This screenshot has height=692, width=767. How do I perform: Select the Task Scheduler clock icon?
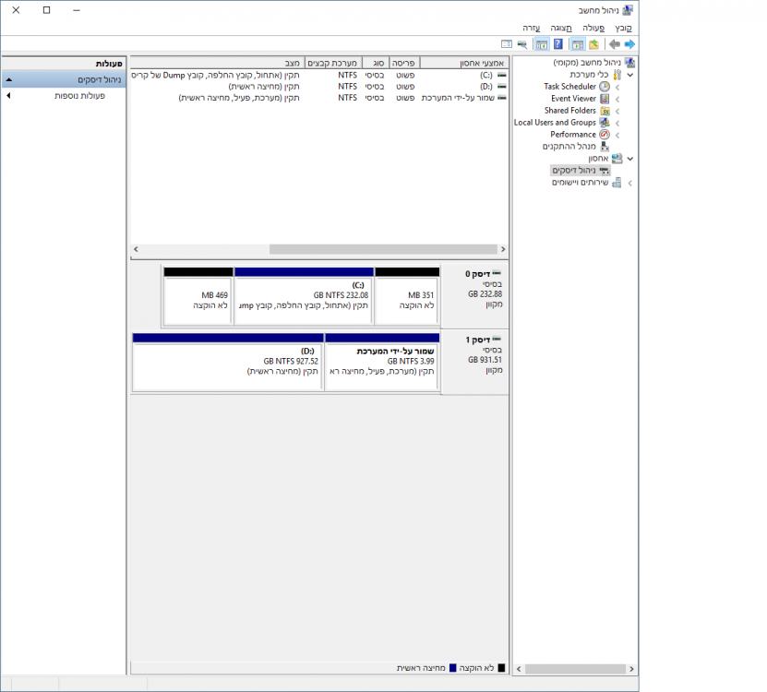coord(605,87)
